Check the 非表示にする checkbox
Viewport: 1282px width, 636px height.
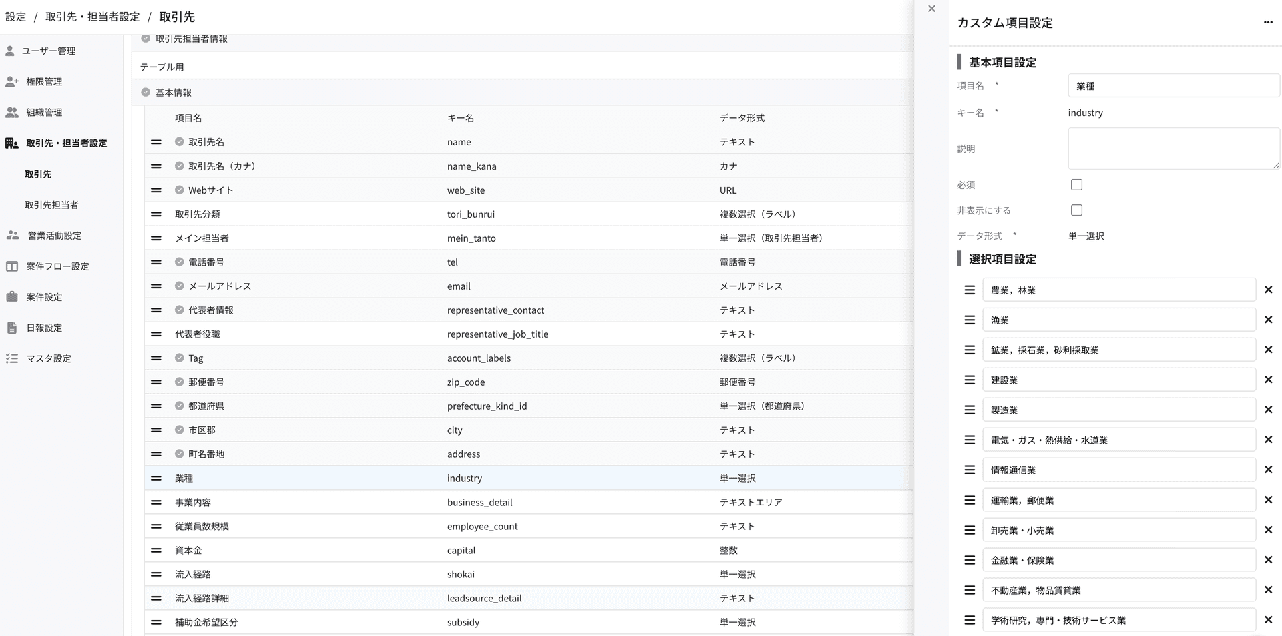coord(1076,210)
